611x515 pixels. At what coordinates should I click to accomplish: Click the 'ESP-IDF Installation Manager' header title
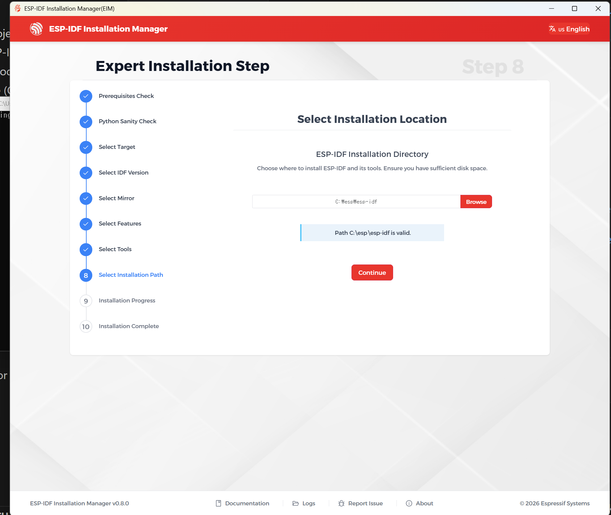tap(108, 29)
